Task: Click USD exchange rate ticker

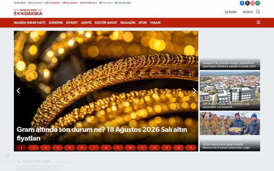Action: (x=35, y=3)
